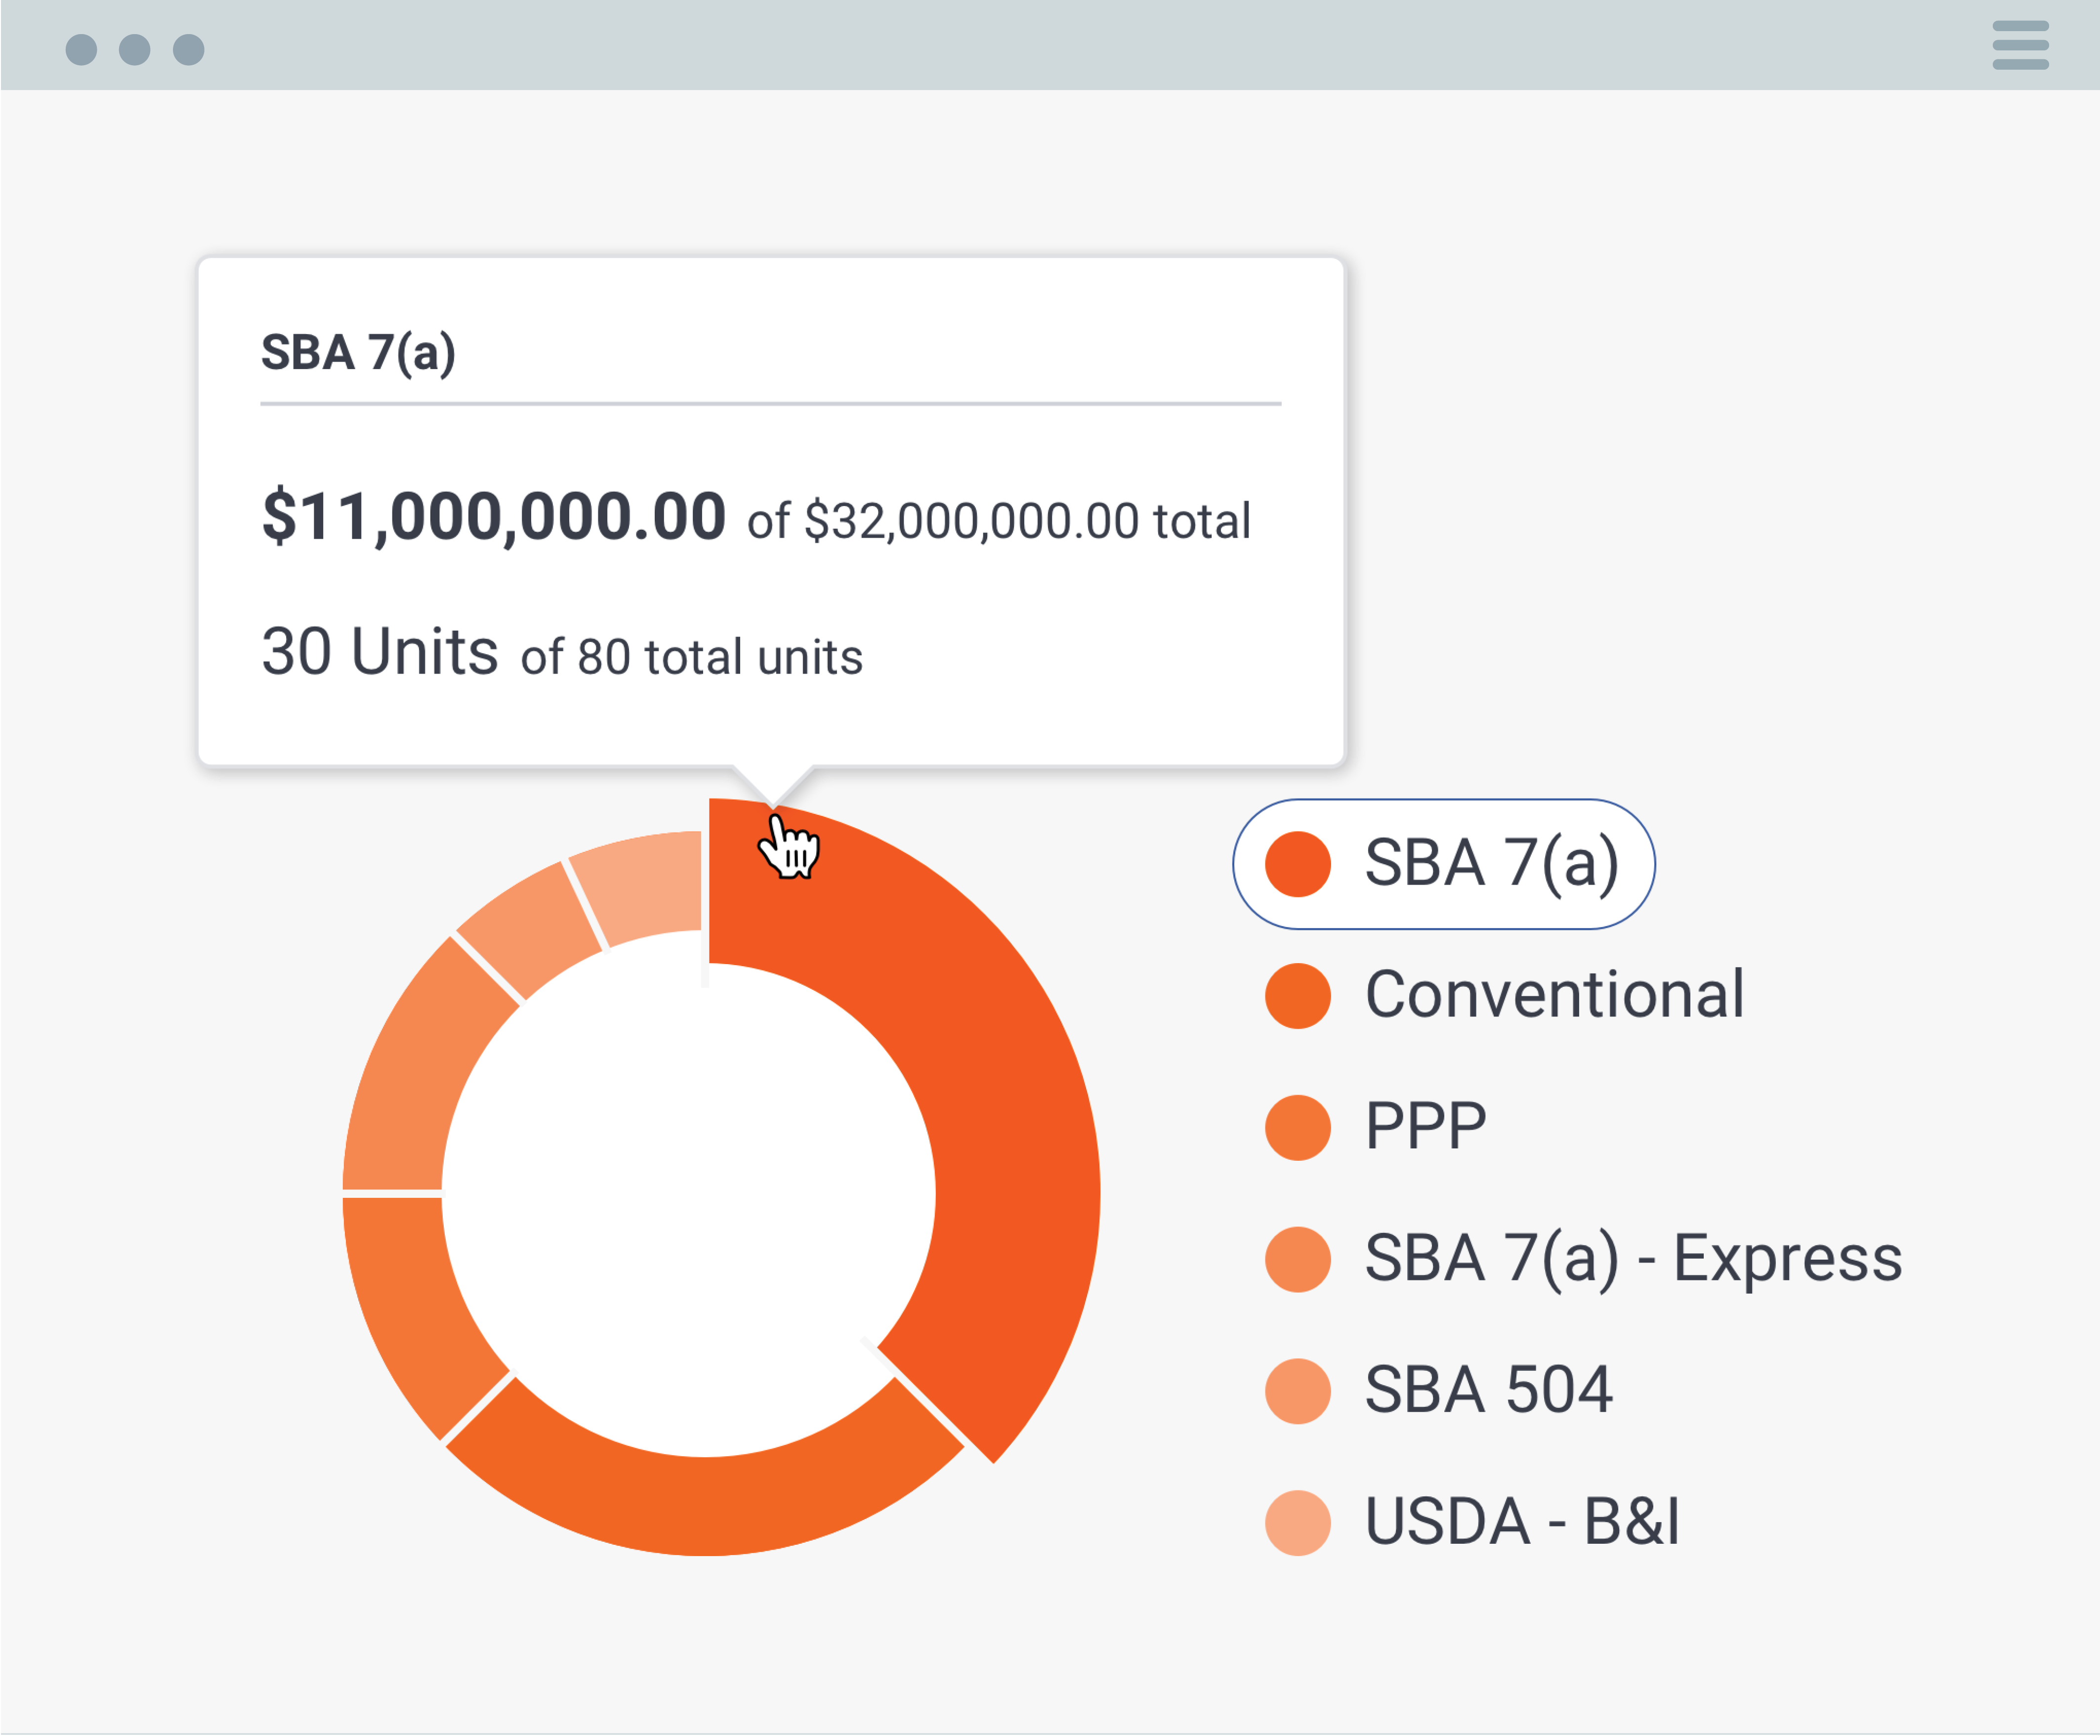The height and width of the screenshot is (1736, 2100).
Task: Click the SBA 7(a) legend color dot
Action: pyautogui.click(x=1298, y=864)
